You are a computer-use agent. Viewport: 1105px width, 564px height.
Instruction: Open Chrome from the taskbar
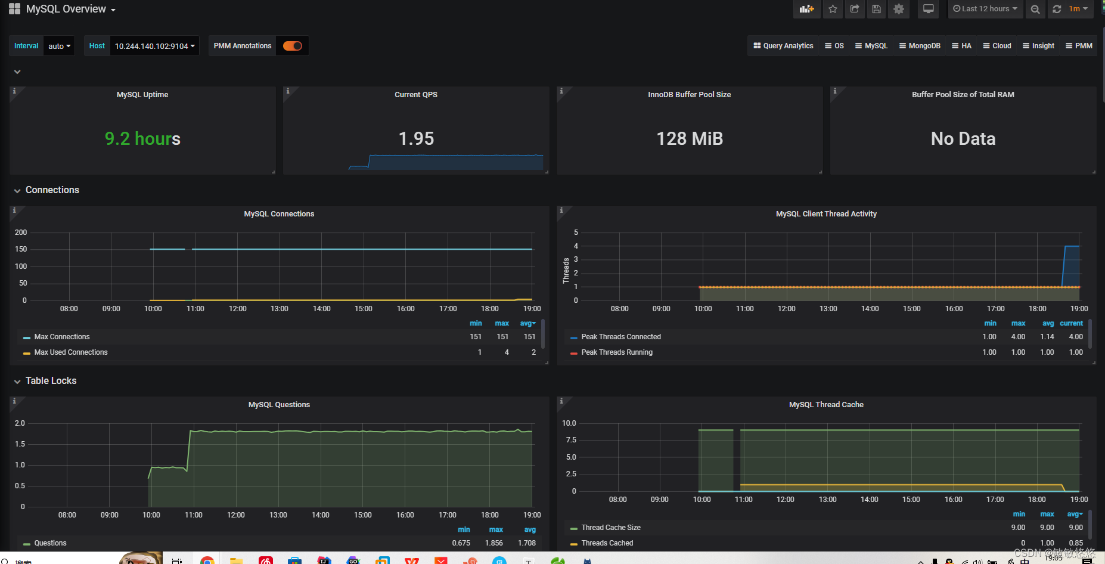(x=207, y=560)
